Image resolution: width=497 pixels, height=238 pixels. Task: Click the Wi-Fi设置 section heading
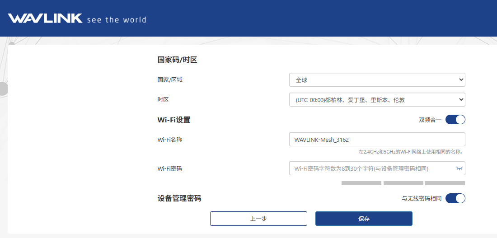174,120
